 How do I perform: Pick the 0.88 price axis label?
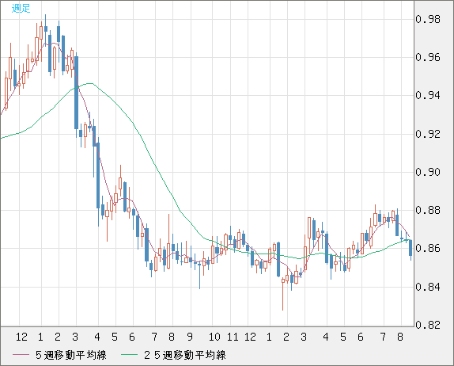point(428,210)
